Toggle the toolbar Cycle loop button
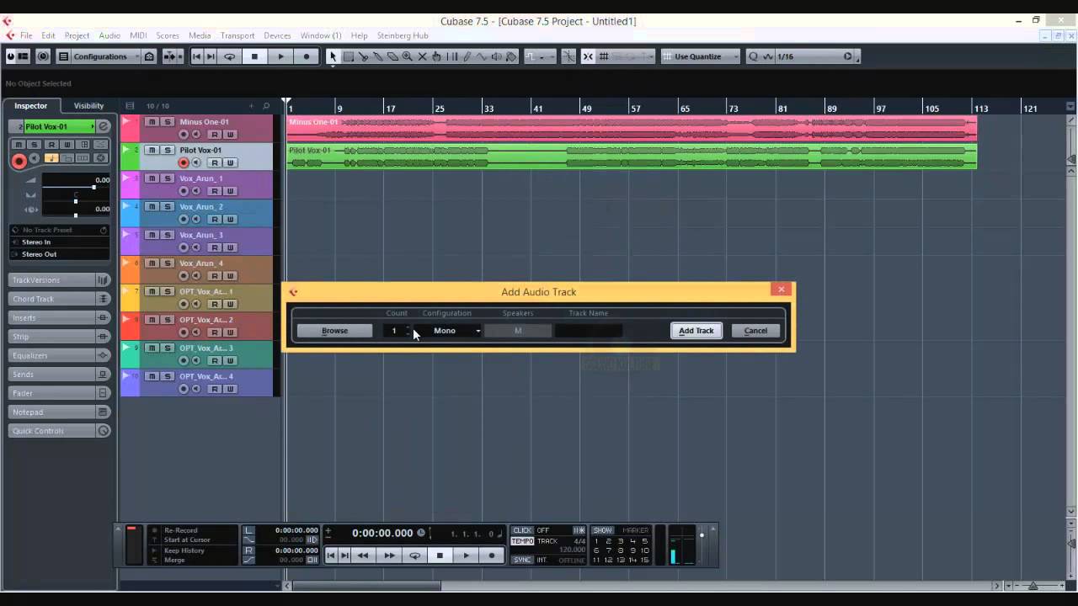The image size is (1078, 606). [229, 56]
